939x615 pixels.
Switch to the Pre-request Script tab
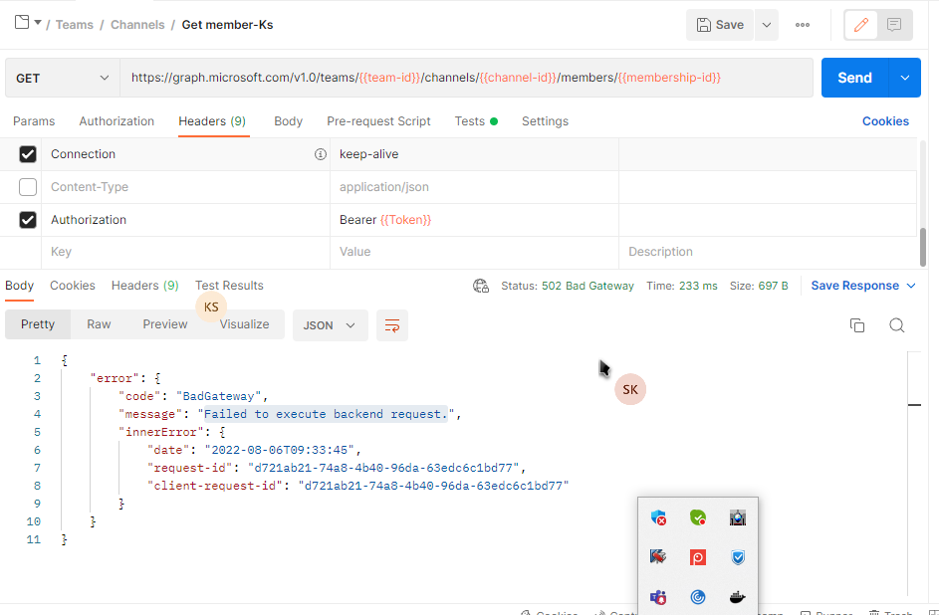pos(378,120)
